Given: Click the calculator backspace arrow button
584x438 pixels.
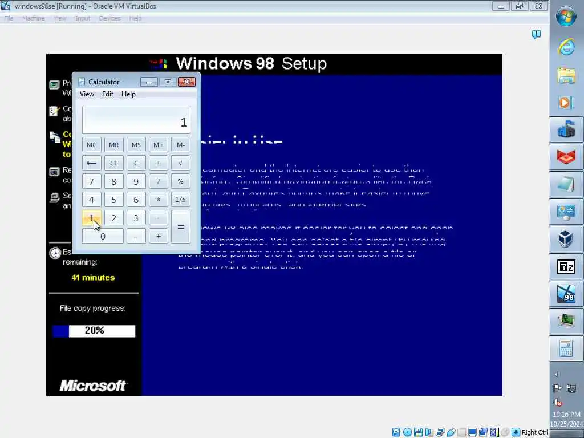Looking at the screenshot, I should pos(92,163).
